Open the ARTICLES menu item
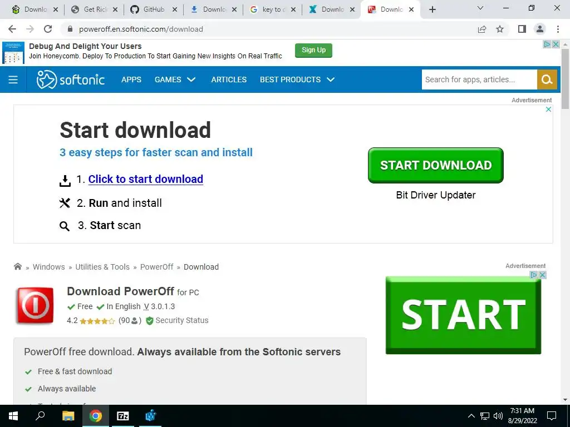The width and height of the screenshot is (570, 427). 229,80
